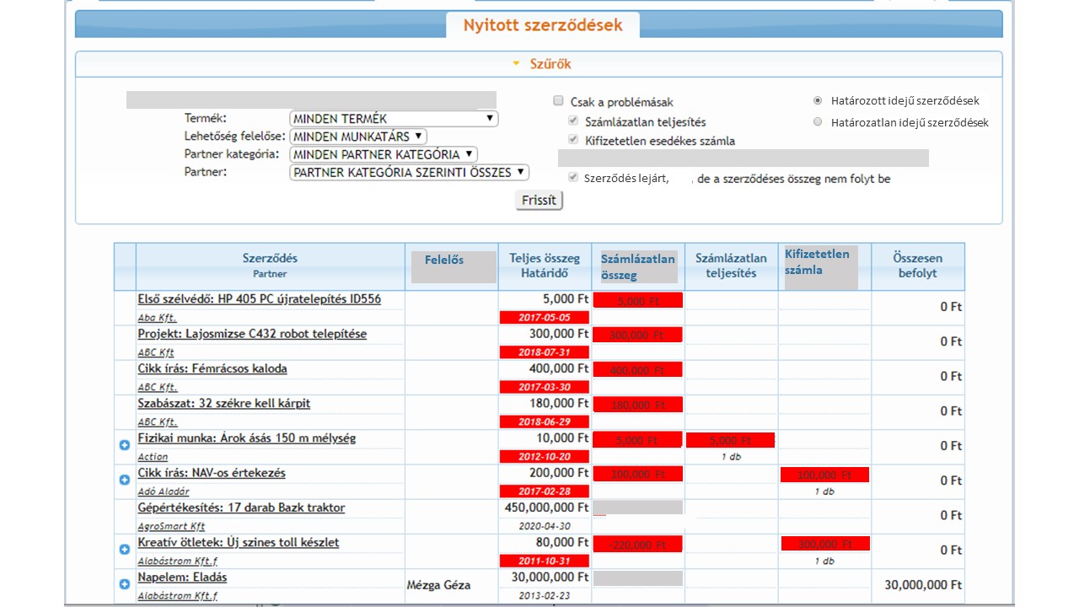
Task: Expand the Kreatív ötletek row plus icon
Action: pos(125,549)
